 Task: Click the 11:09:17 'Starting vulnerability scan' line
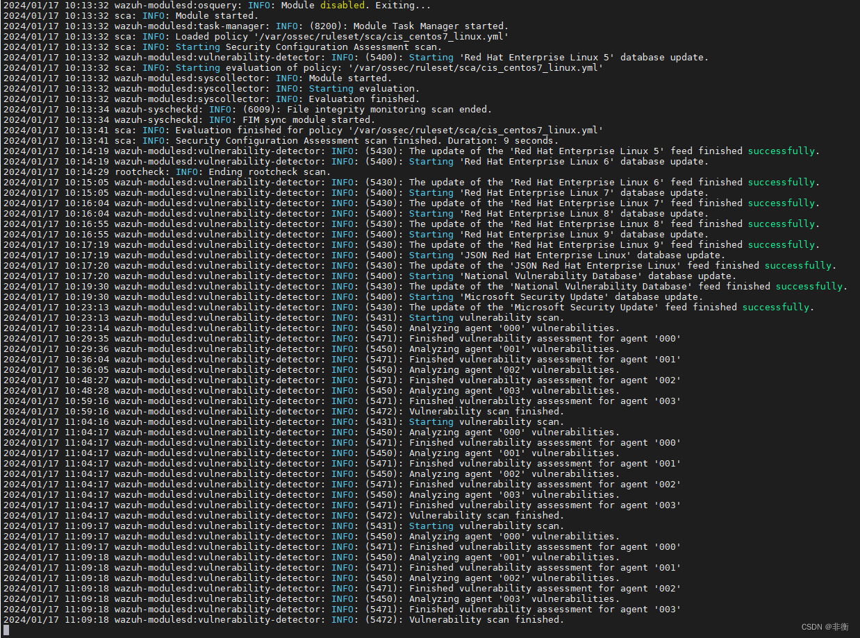(x=283, y=526)
